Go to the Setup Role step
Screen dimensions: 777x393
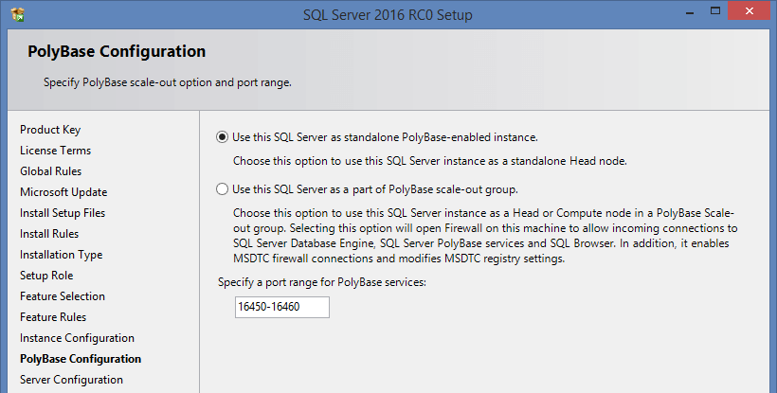tap(46, 276)
